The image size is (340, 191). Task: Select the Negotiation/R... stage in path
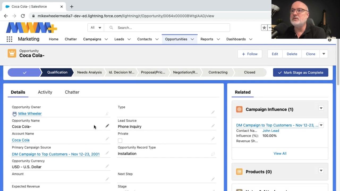[185, 72]
